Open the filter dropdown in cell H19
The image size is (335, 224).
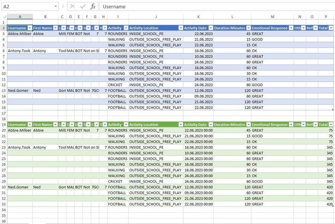pos(105,125)
